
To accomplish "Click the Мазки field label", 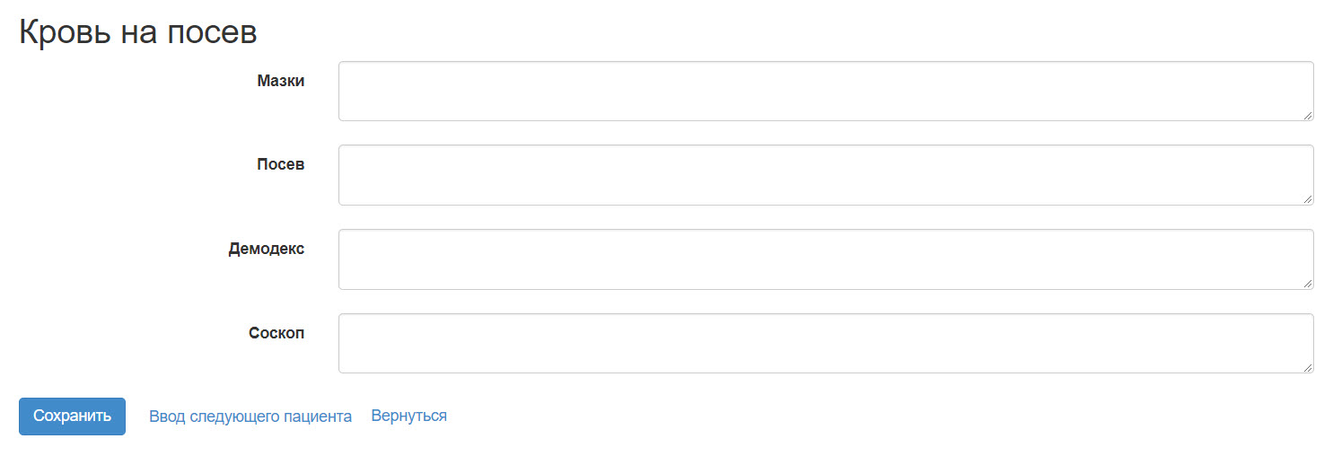I will point(280,81).
